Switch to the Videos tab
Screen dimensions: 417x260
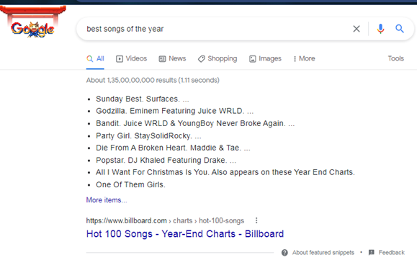pyautogui.click(x=131, y=59)
